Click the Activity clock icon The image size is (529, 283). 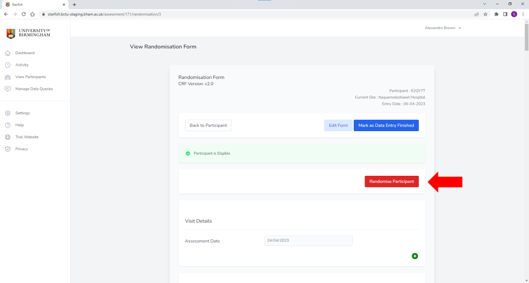(8, 65)
